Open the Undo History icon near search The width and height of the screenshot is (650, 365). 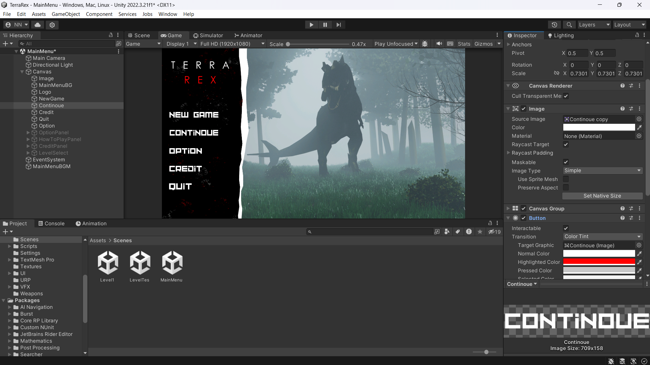[x=554, y=25]
